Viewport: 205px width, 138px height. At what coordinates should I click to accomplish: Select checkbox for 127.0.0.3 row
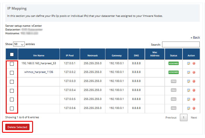click(12, 82)
